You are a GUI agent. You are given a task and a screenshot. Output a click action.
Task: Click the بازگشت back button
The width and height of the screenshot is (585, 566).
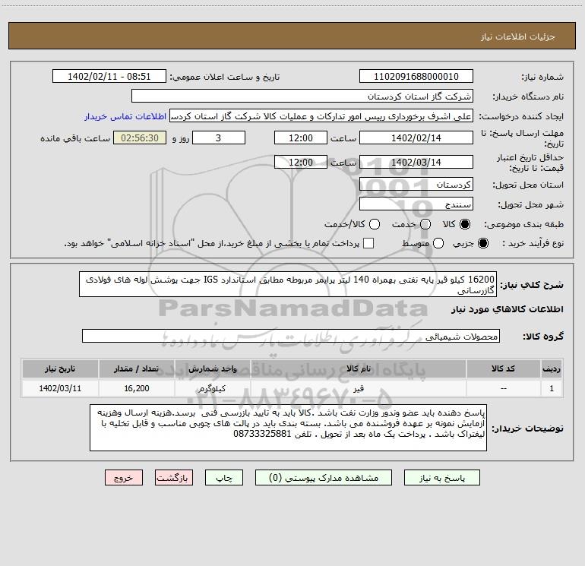pyautogui.click(x=174, y=478)
